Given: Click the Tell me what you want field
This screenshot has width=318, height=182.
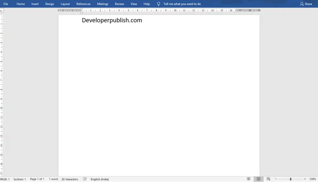Looking at the screenshot, I should (182, 4).
